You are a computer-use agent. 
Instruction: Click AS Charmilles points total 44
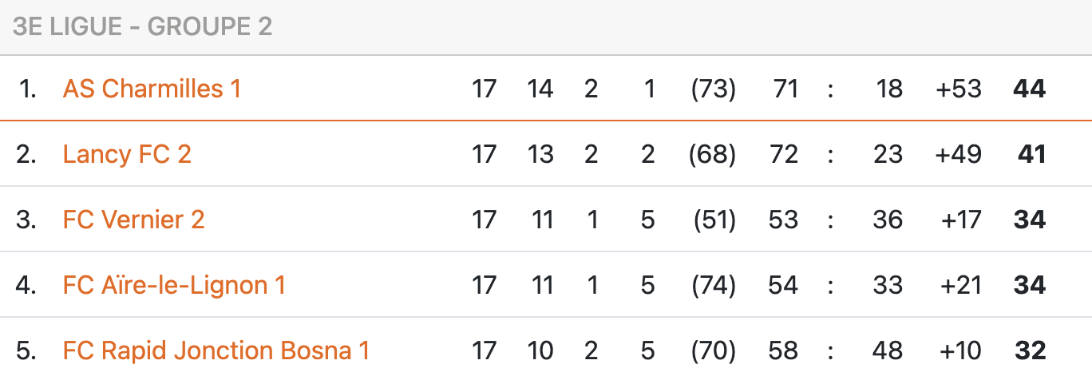pyautogui.click(x=1029, y=89)
